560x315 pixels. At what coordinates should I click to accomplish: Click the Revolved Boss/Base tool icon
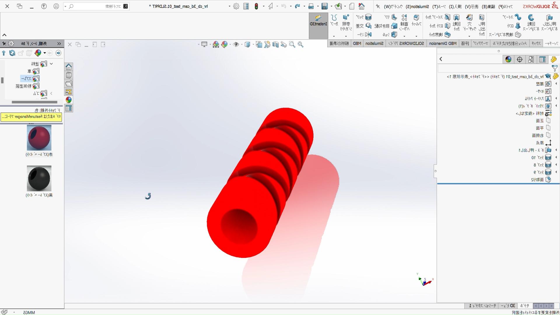coord(531,18)
